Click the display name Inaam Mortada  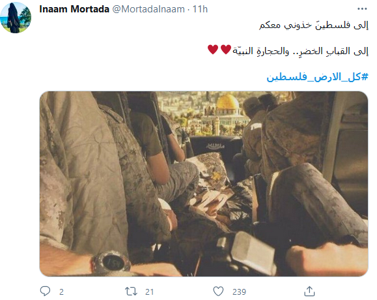pos(74,9)
